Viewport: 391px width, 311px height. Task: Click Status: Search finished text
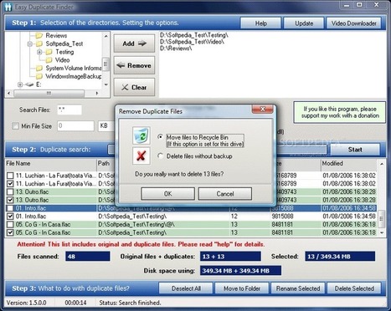130,303
